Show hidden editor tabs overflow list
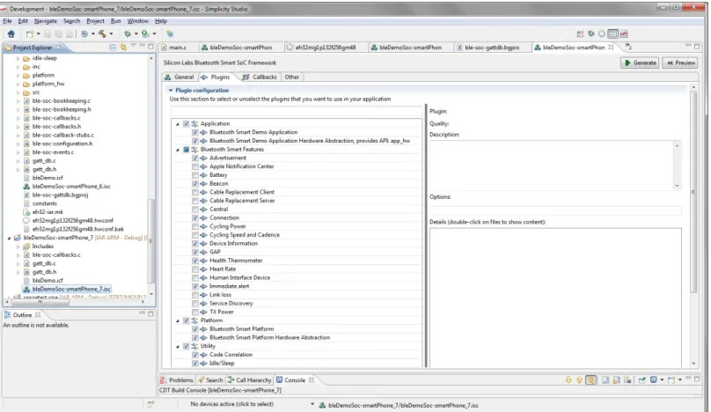Viewport: 711px width, 412px height. (628, 47)
